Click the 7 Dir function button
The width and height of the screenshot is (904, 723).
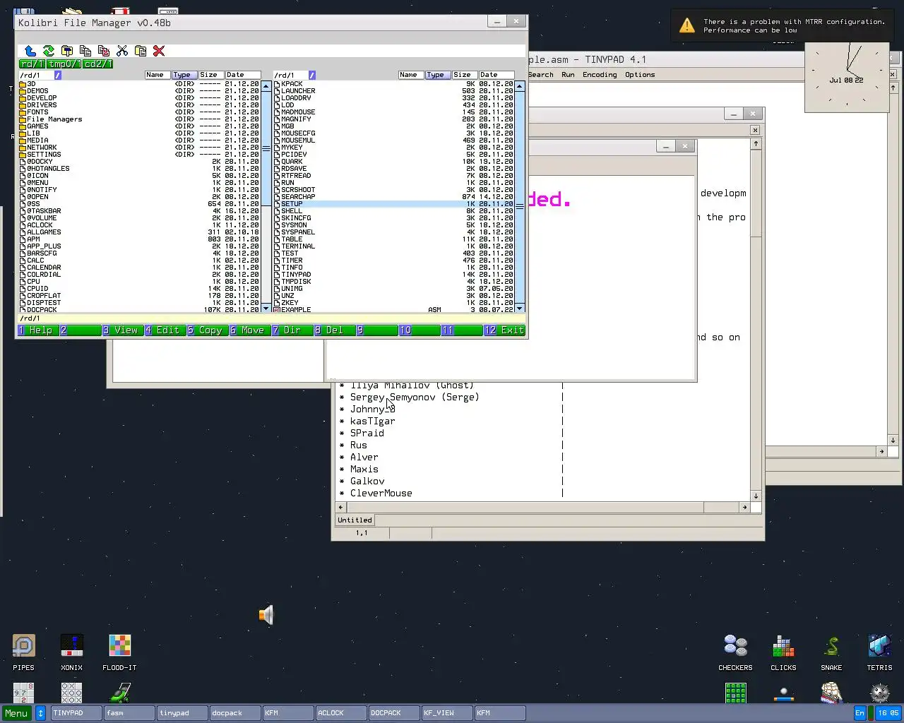pyautogui.click(x=292, y=330)
